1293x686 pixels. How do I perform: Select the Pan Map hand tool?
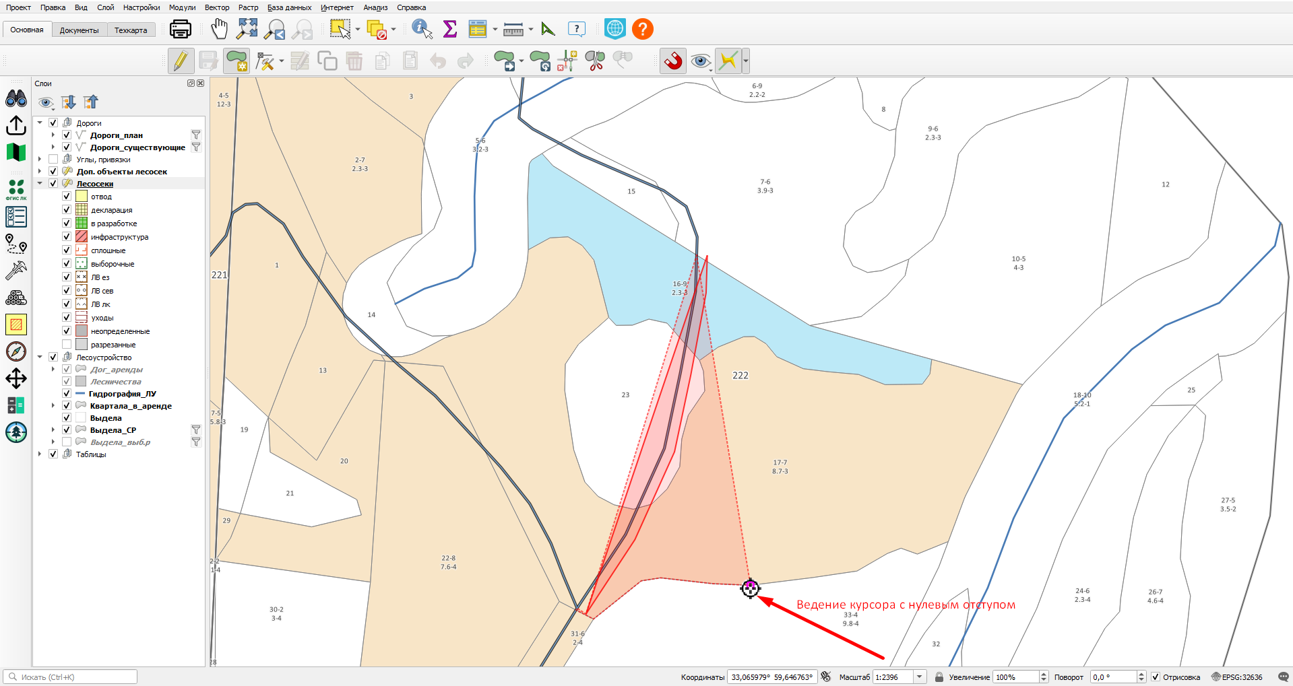pos(219,29)
